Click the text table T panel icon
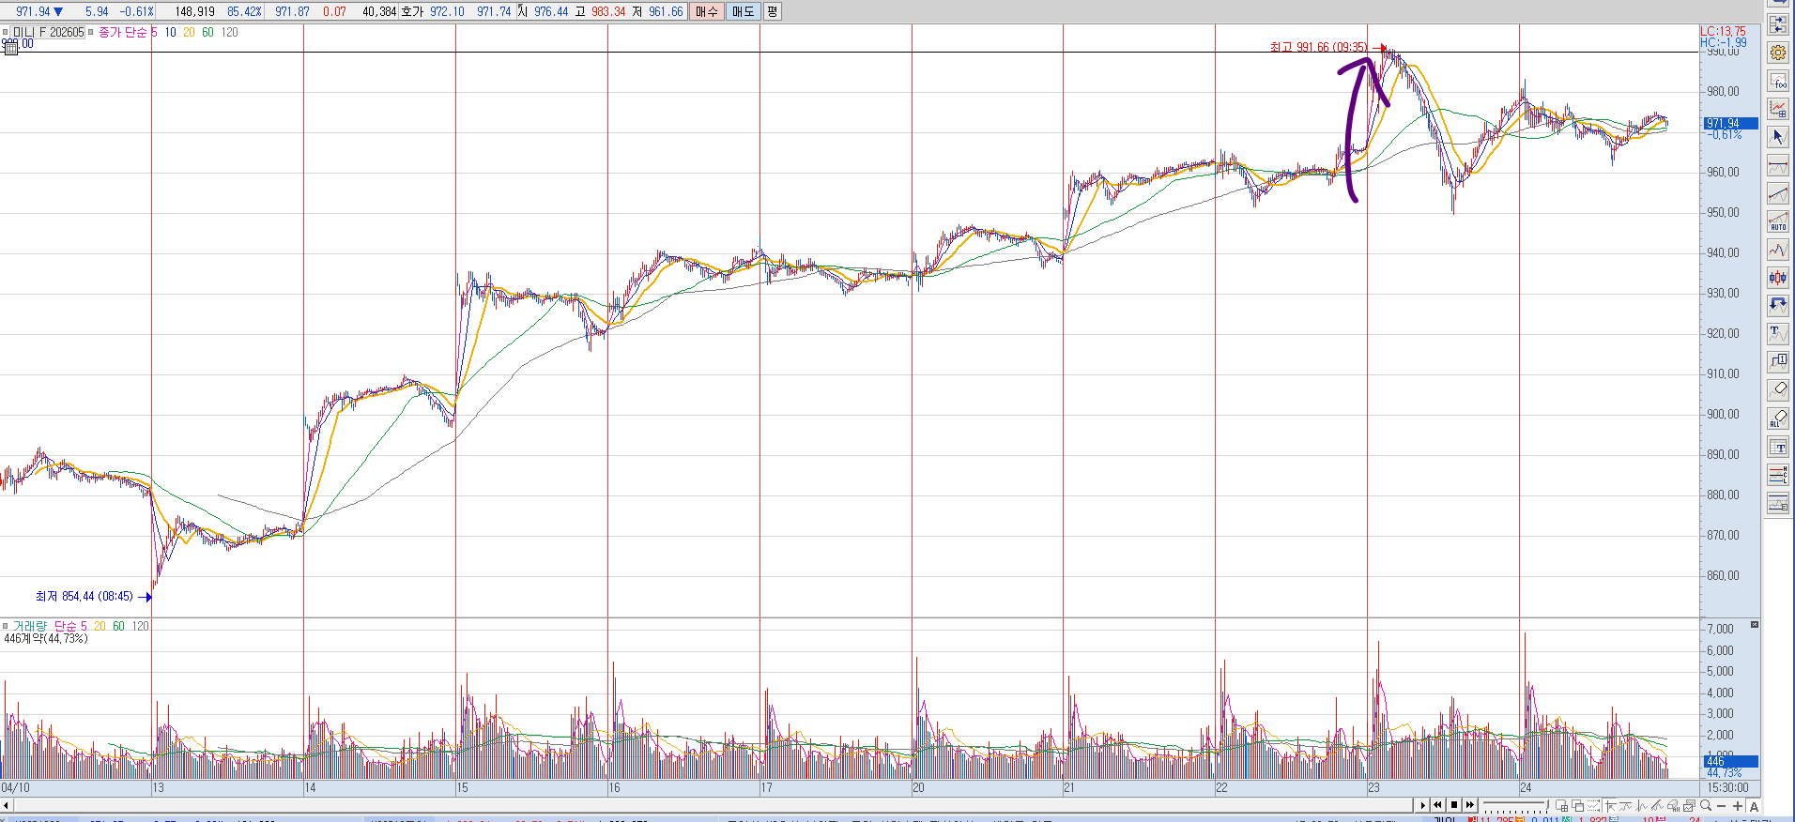The width and height of the screenshot is (1795, 822). tap(1777, 448)
